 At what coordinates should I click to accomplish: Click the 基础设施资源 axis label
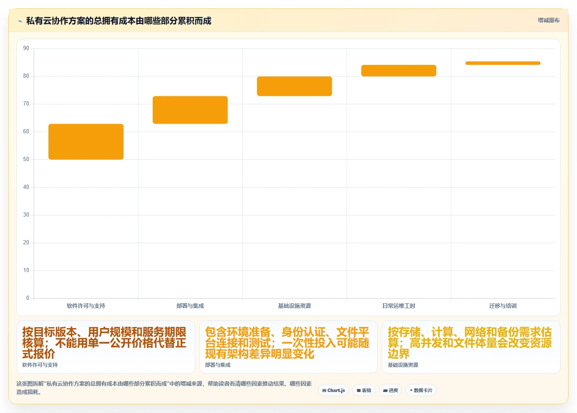tap(294, 306)
